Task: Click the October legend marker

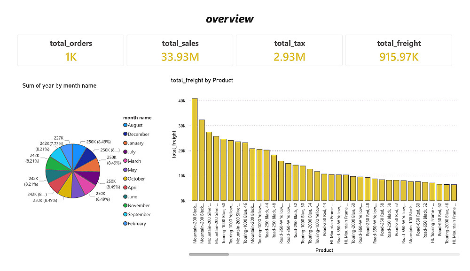Action: 125,179
